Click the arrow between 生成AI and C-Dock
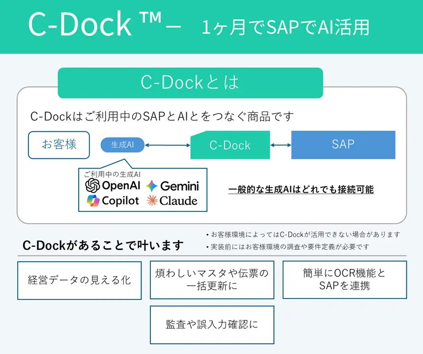Viewport: 423px width, 354px height. 168,145
